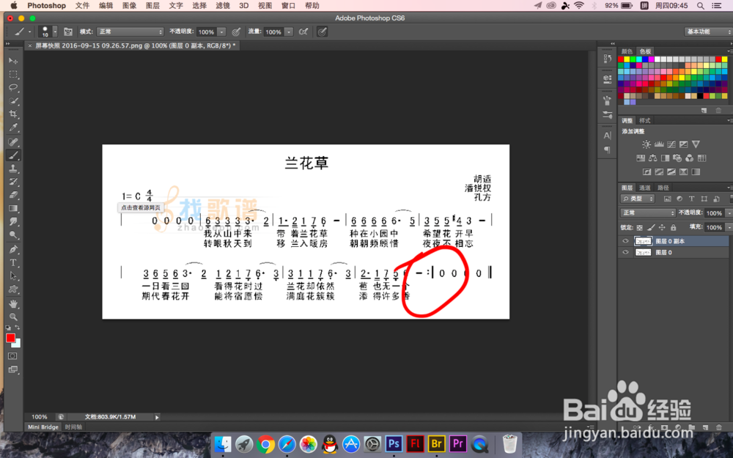This screenshot has width=733, height=458.
Task: Select the Quick Selection tool
Action: [13, 101]
